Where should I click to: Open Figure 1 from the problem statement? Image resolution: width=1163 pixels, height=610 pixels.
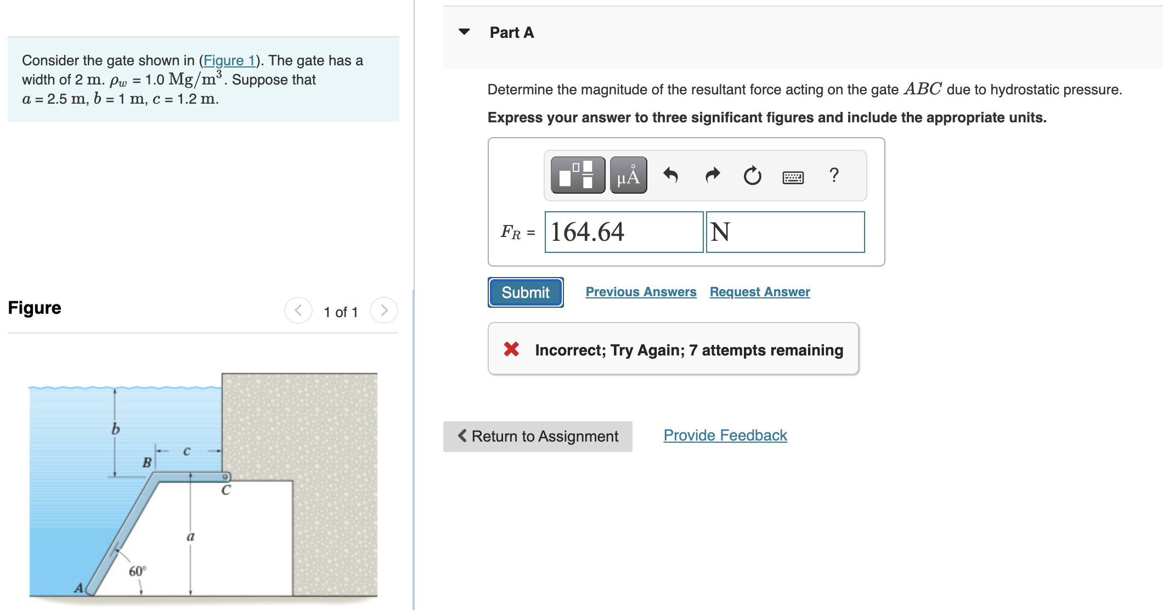(229, 60)
